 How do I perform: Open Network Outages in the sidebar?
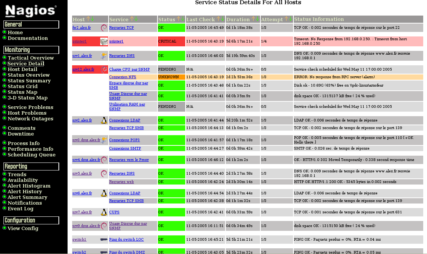30,118
